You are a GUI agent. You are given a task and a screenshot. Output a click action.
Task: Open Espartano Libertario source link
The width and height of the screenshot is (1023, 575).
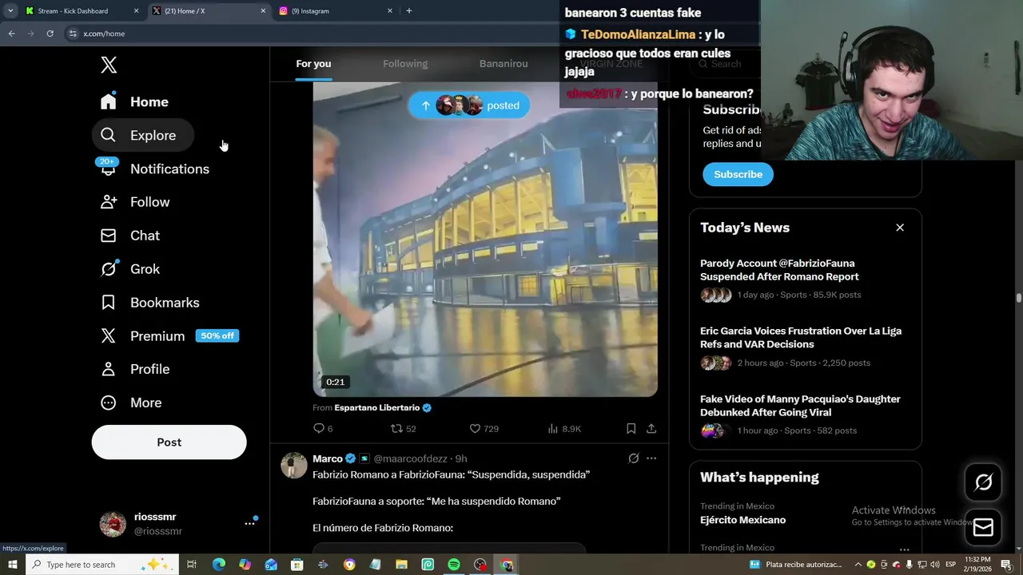pos(383,407)
